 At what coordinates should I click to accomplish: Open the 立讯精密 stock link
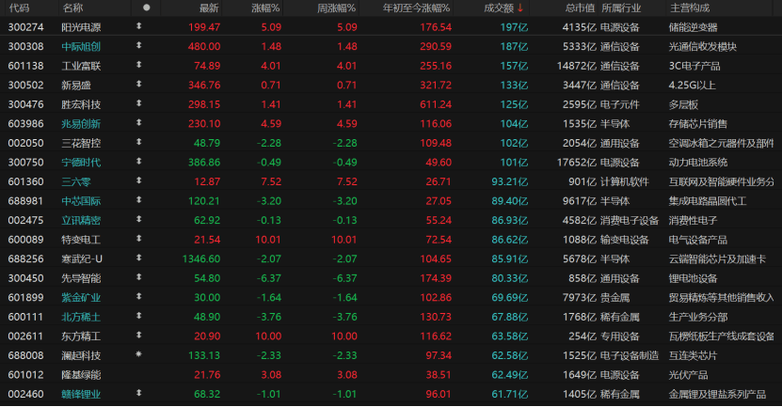coord(81,220)
